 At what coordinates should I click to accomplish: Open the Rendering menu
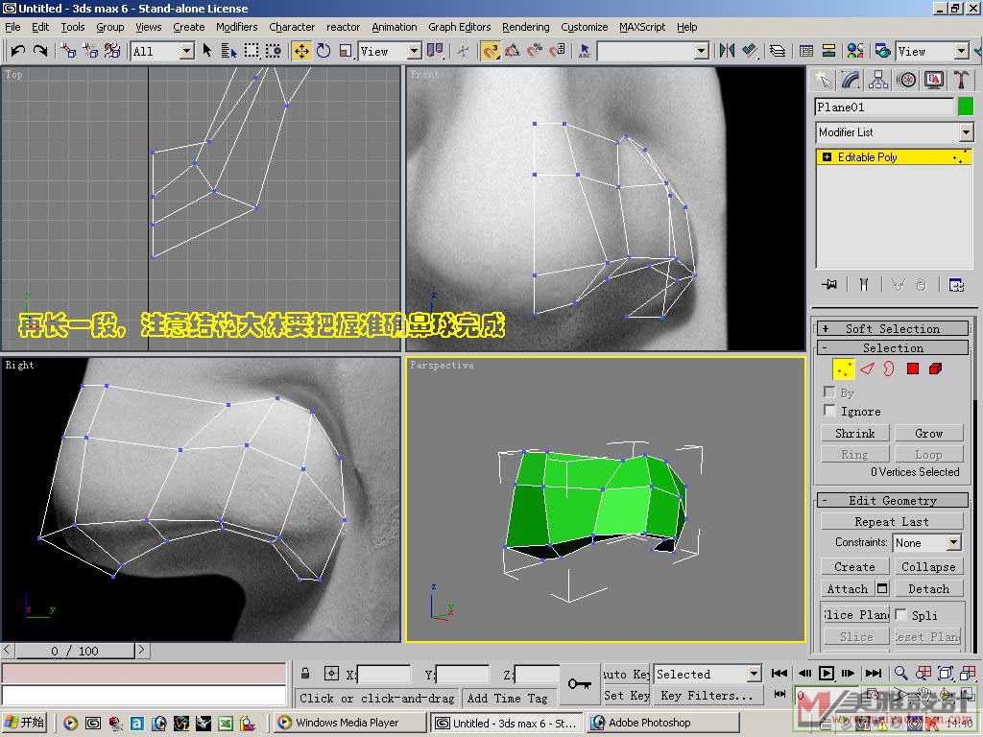click(525, 27)
